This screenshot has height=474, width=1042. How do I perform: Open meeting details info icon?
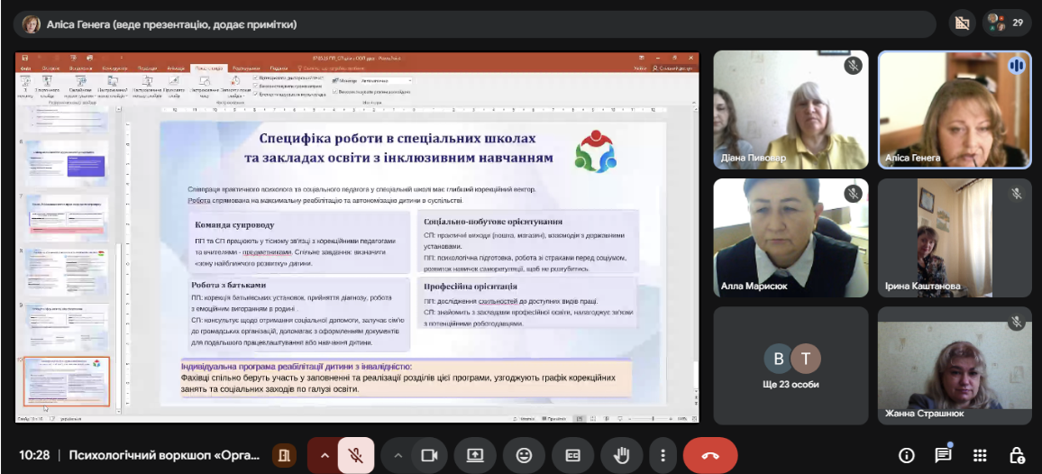[906, 455]
